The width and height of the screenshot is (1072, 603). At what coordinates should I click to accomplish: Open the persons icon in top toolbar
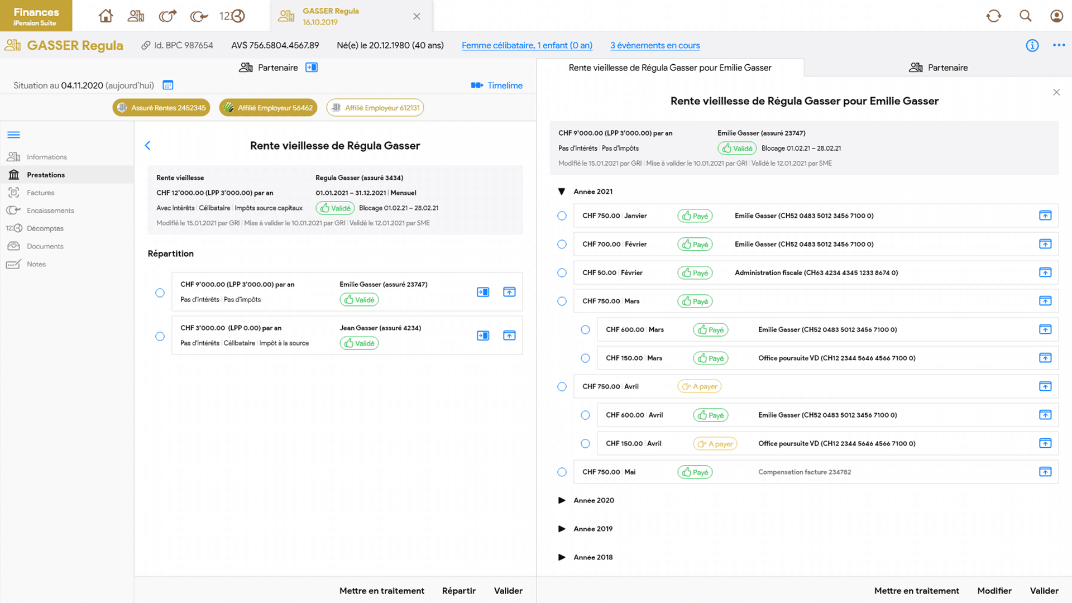point(136,16)
